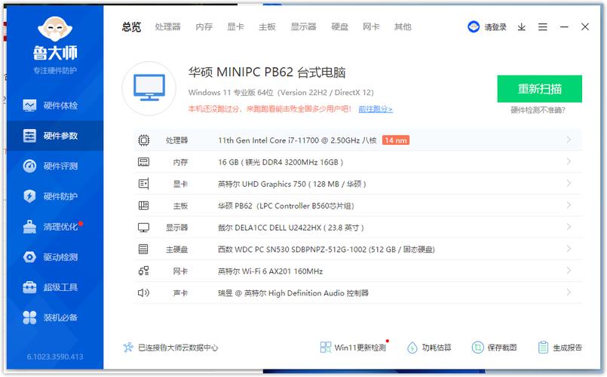Screen dimensions: 607x377
Task: Open 驱动检测 in the sidebar
Action: [x=55, y=256]
